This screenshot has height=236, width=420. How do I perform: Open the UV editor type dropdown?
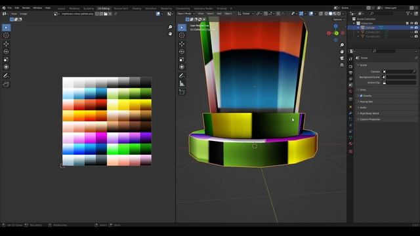[x=5, y=14]
